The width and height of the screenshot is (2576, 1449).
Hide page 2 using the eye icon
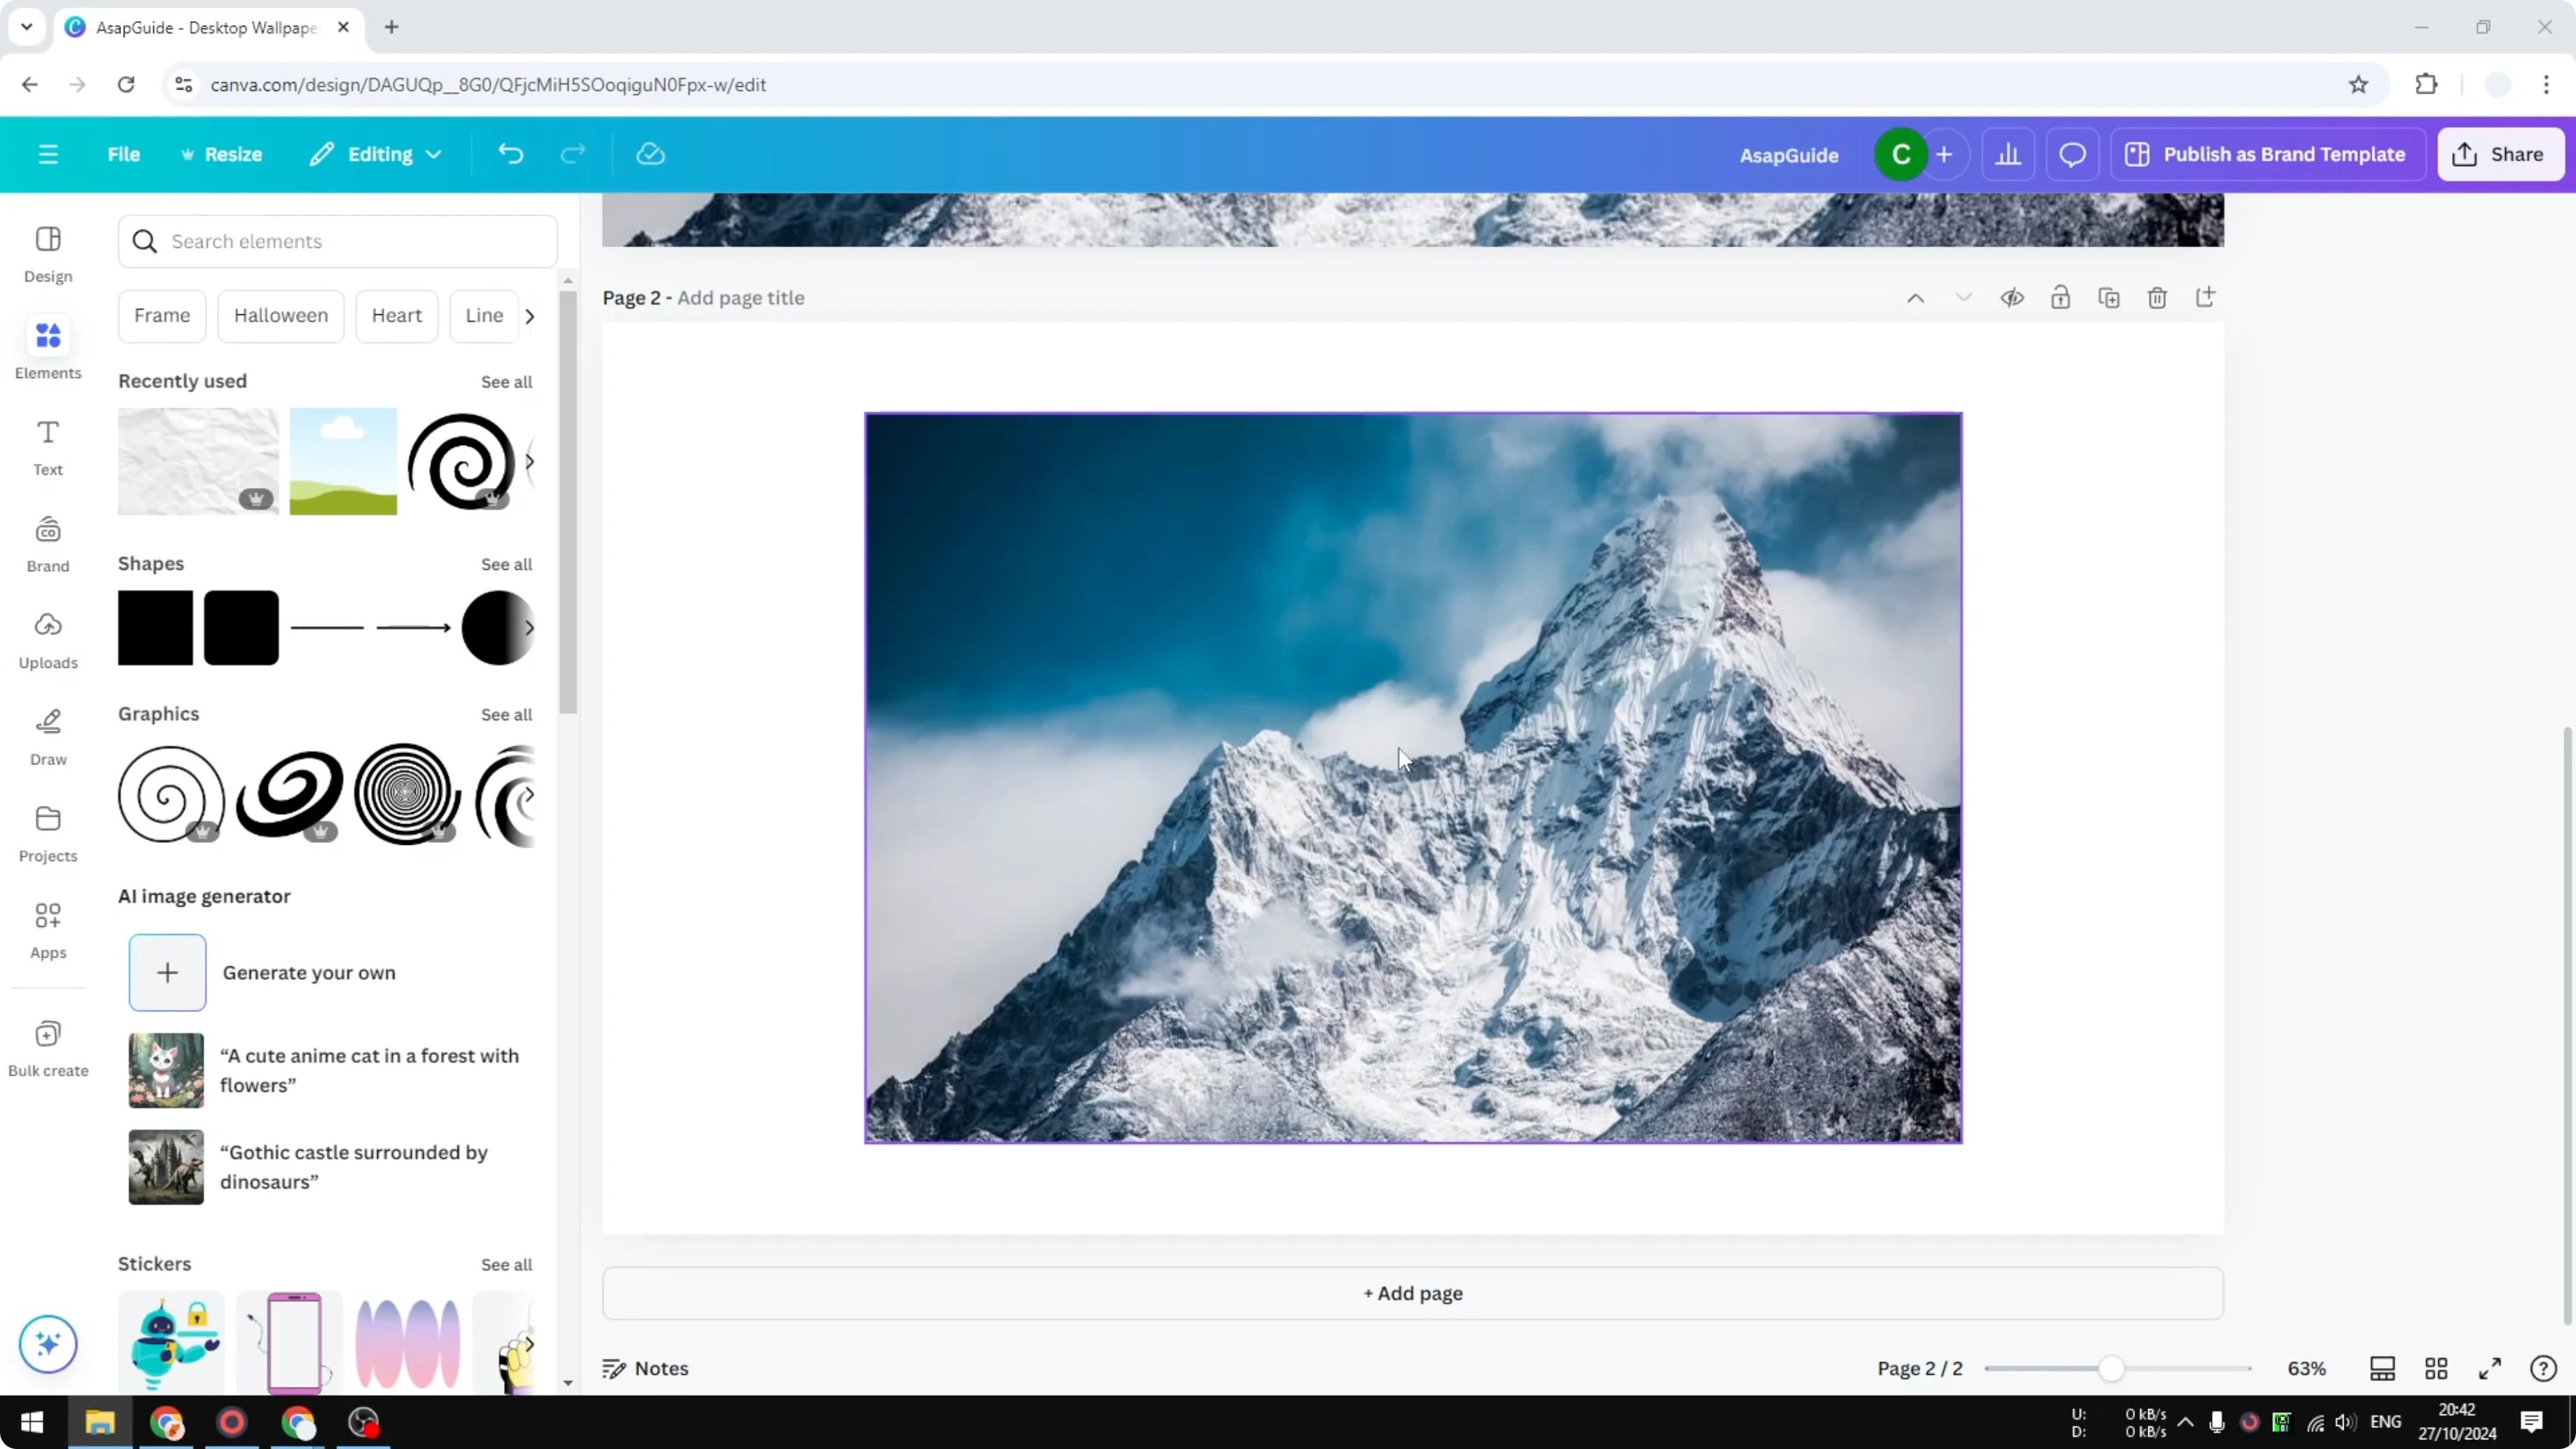pos(2013,297)
